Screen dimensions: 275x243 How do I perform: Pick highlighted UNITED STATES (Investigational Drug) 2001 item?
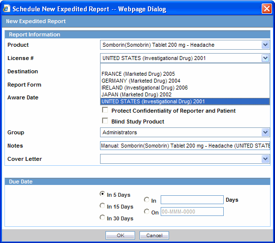(185, 101)
